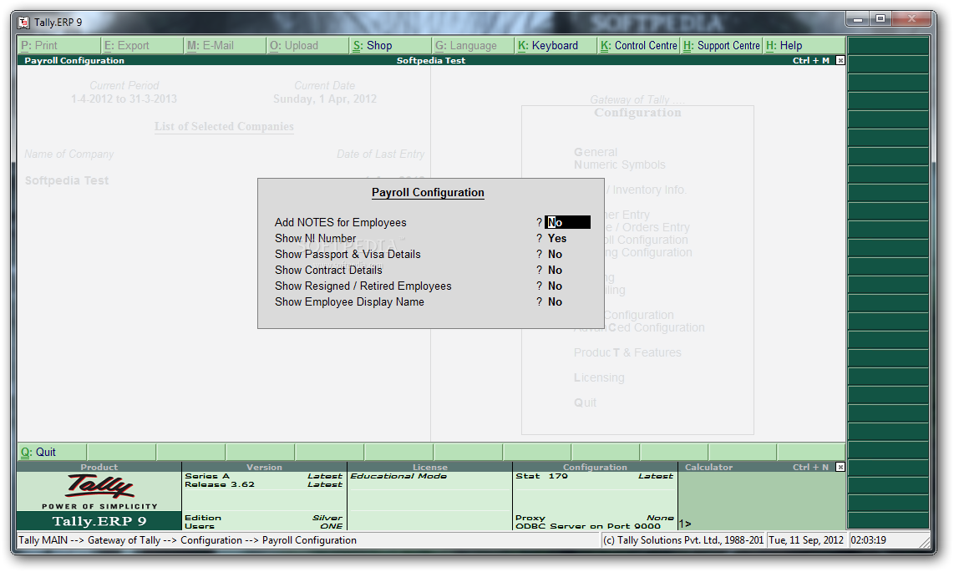This screenshot has width=954, height=572.
Task: Click ODBC Server on Port 9000
Action: tap(588, 526)
